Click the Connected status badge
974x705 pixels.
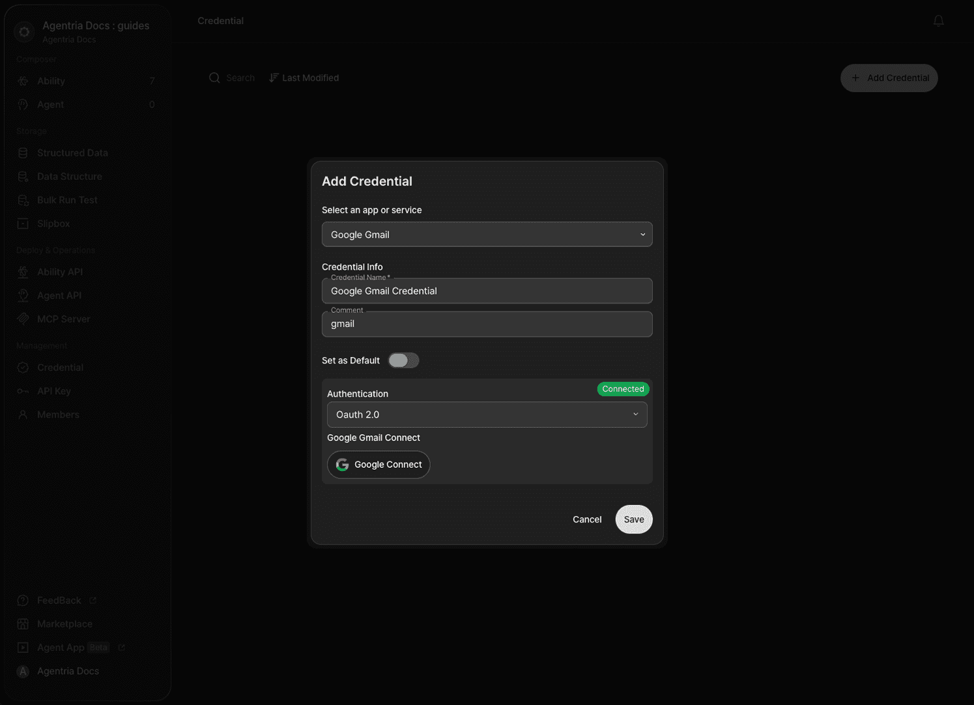click(623, 389)
